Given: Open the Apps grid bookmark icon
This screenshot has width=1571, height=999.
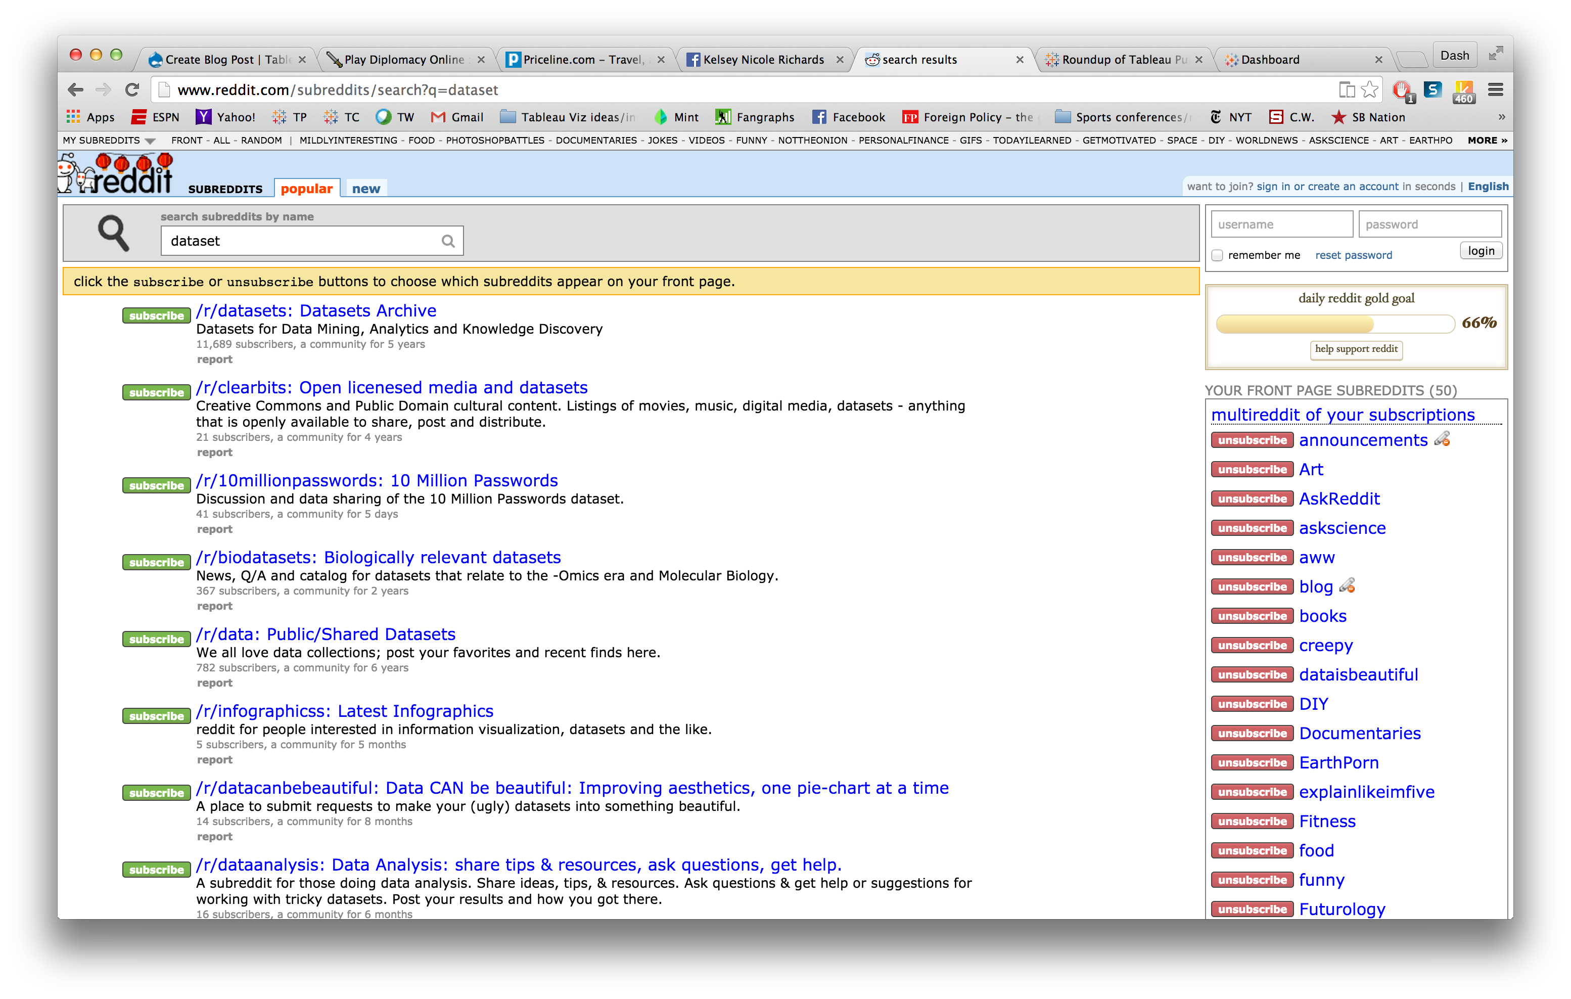Looking at the screenshot, I should point(73,117).
